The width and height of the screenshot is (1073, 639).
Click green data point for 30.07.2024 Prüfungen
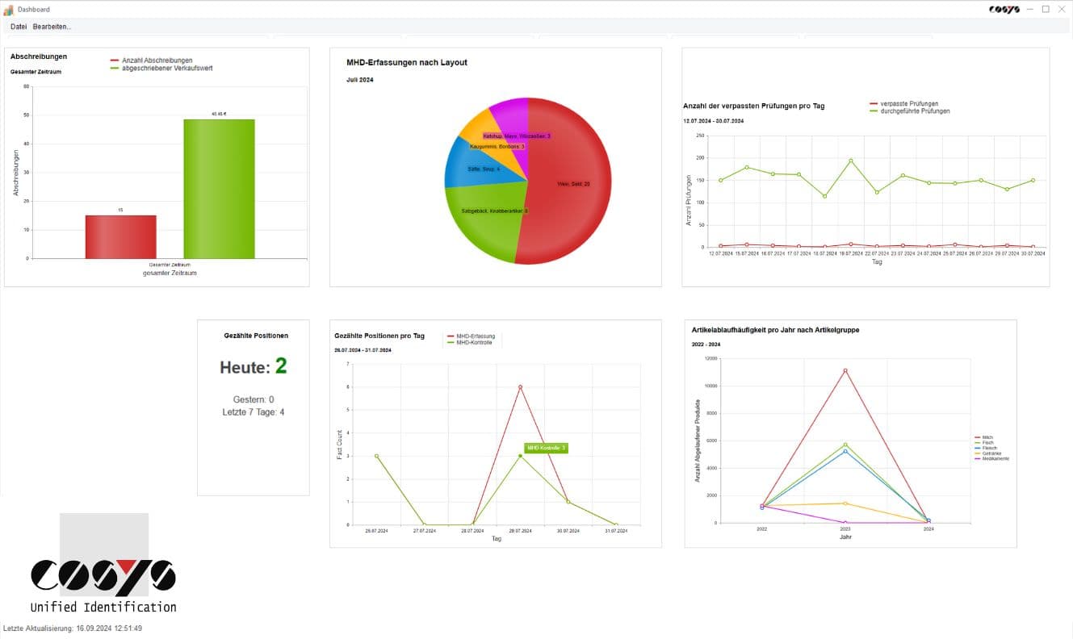point(1033,180)
